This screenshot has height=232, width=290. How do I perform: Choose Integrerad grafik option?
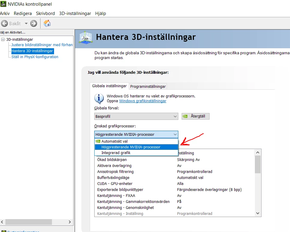coord(136,153)
